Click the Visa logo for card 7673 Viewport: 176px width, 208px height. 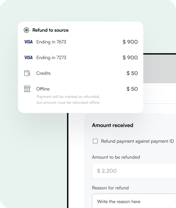coord(28,42)
